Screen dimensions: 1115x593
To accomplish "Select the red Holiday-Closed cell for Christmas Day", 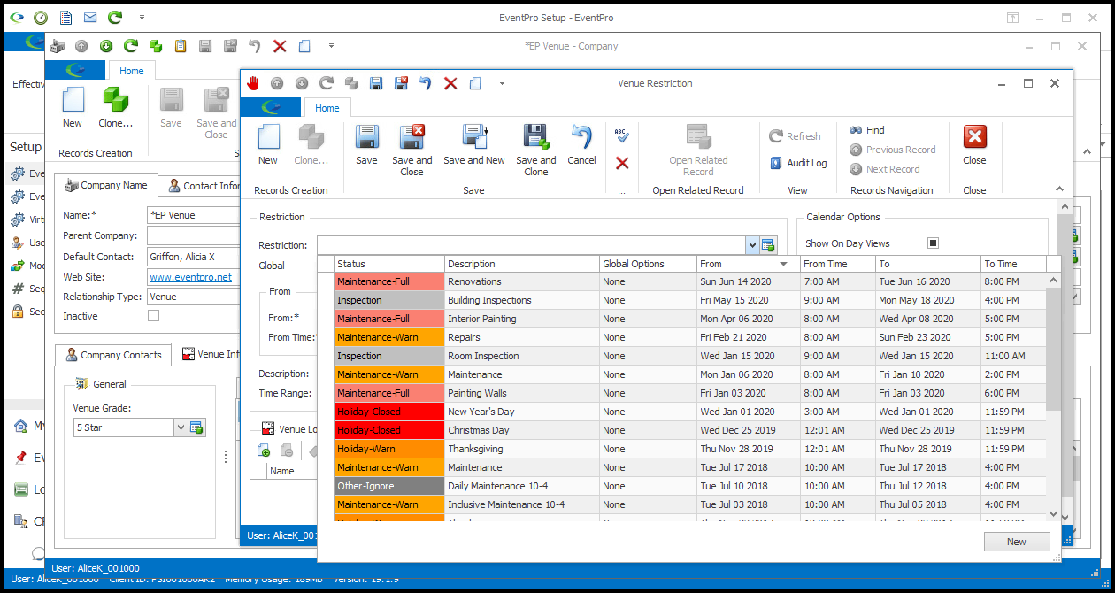I will click(388, 430).
